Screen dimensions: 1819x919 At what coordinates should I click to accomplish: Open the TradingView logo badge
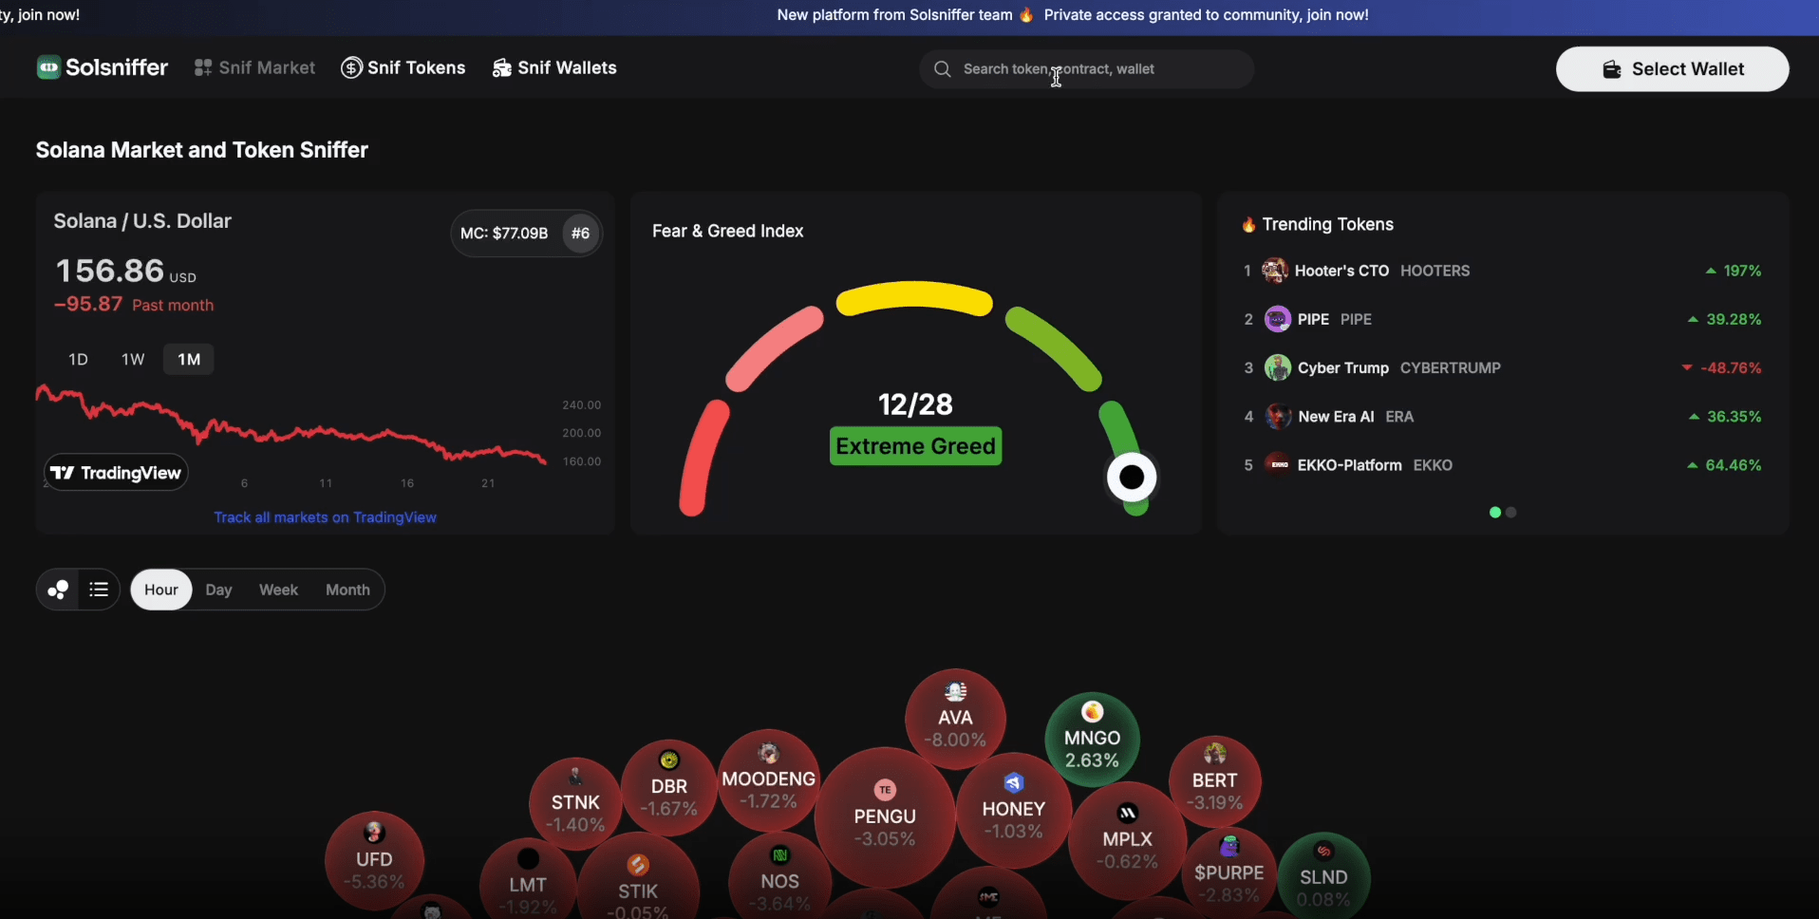tap(116, 473)
